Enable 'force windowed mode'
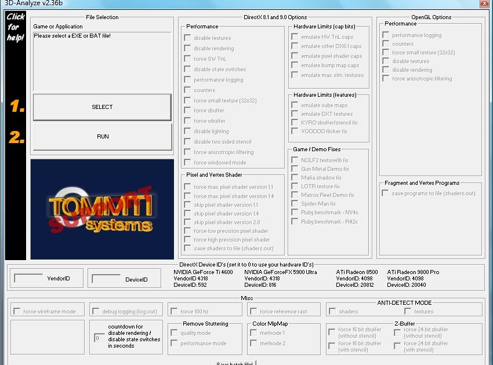 coord(187,162)
